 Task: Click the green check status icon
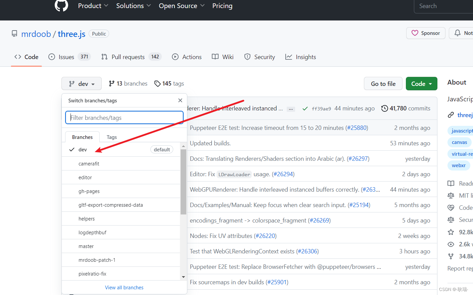pyautogui.click(x=305, y=108)
